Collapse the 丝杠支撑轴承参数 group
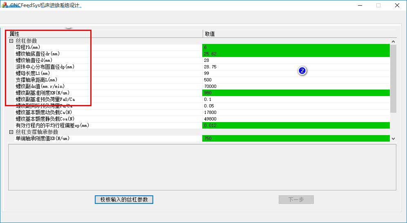 [11, 132]
